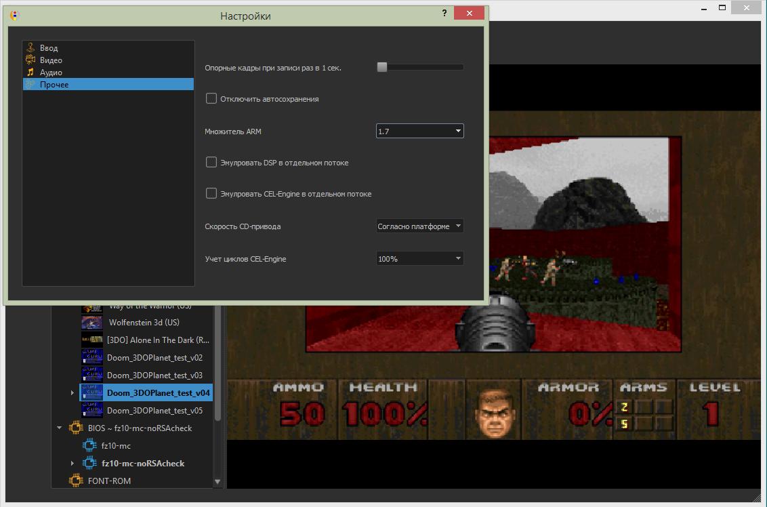Click the Прочее category icon

[x=30, y=84]
